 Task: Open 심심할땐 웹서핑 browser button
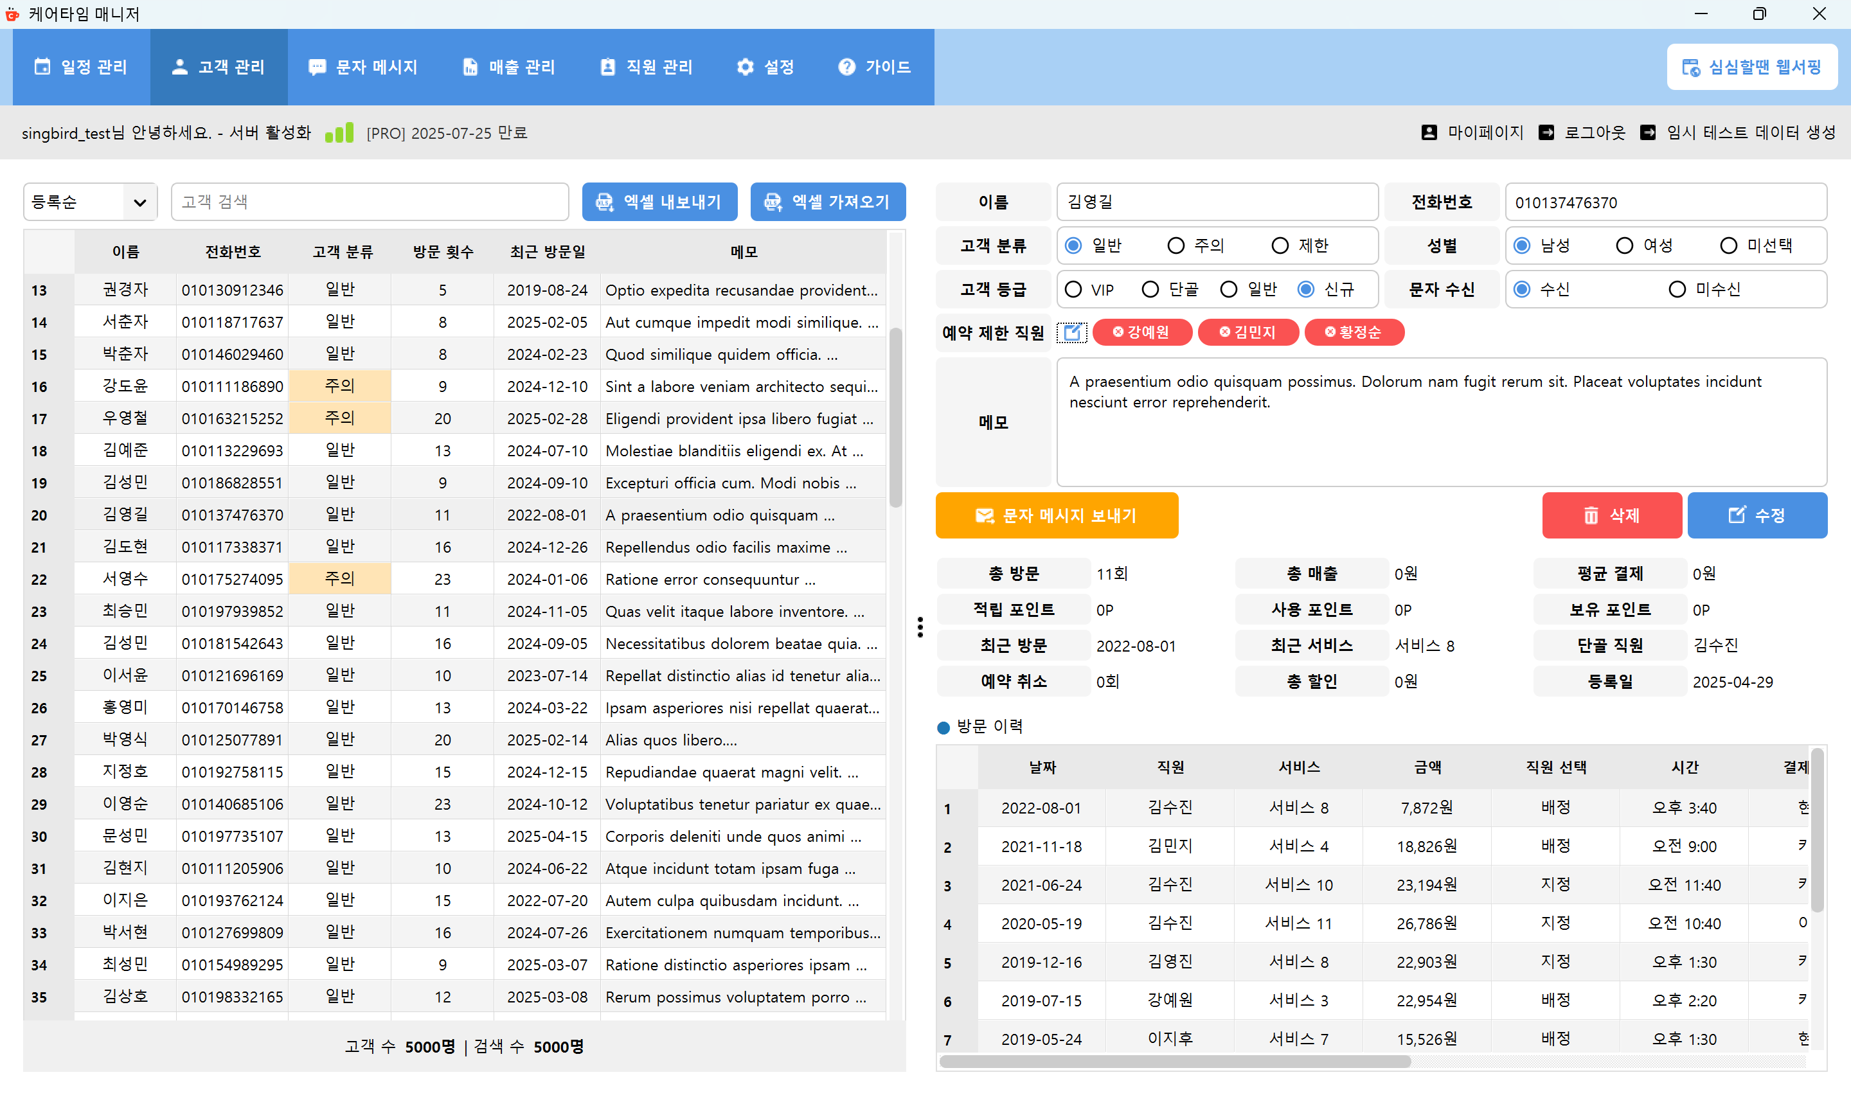click(1751, 67)
